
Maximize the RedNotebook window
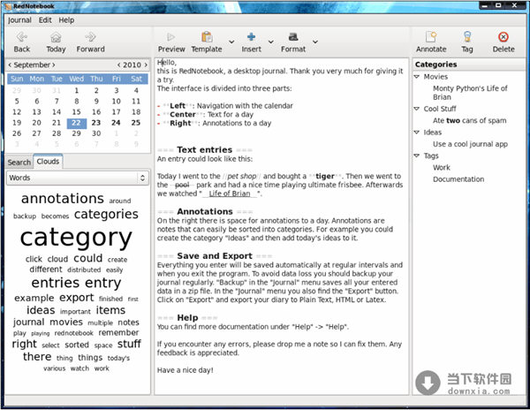[x=498, y=5]
